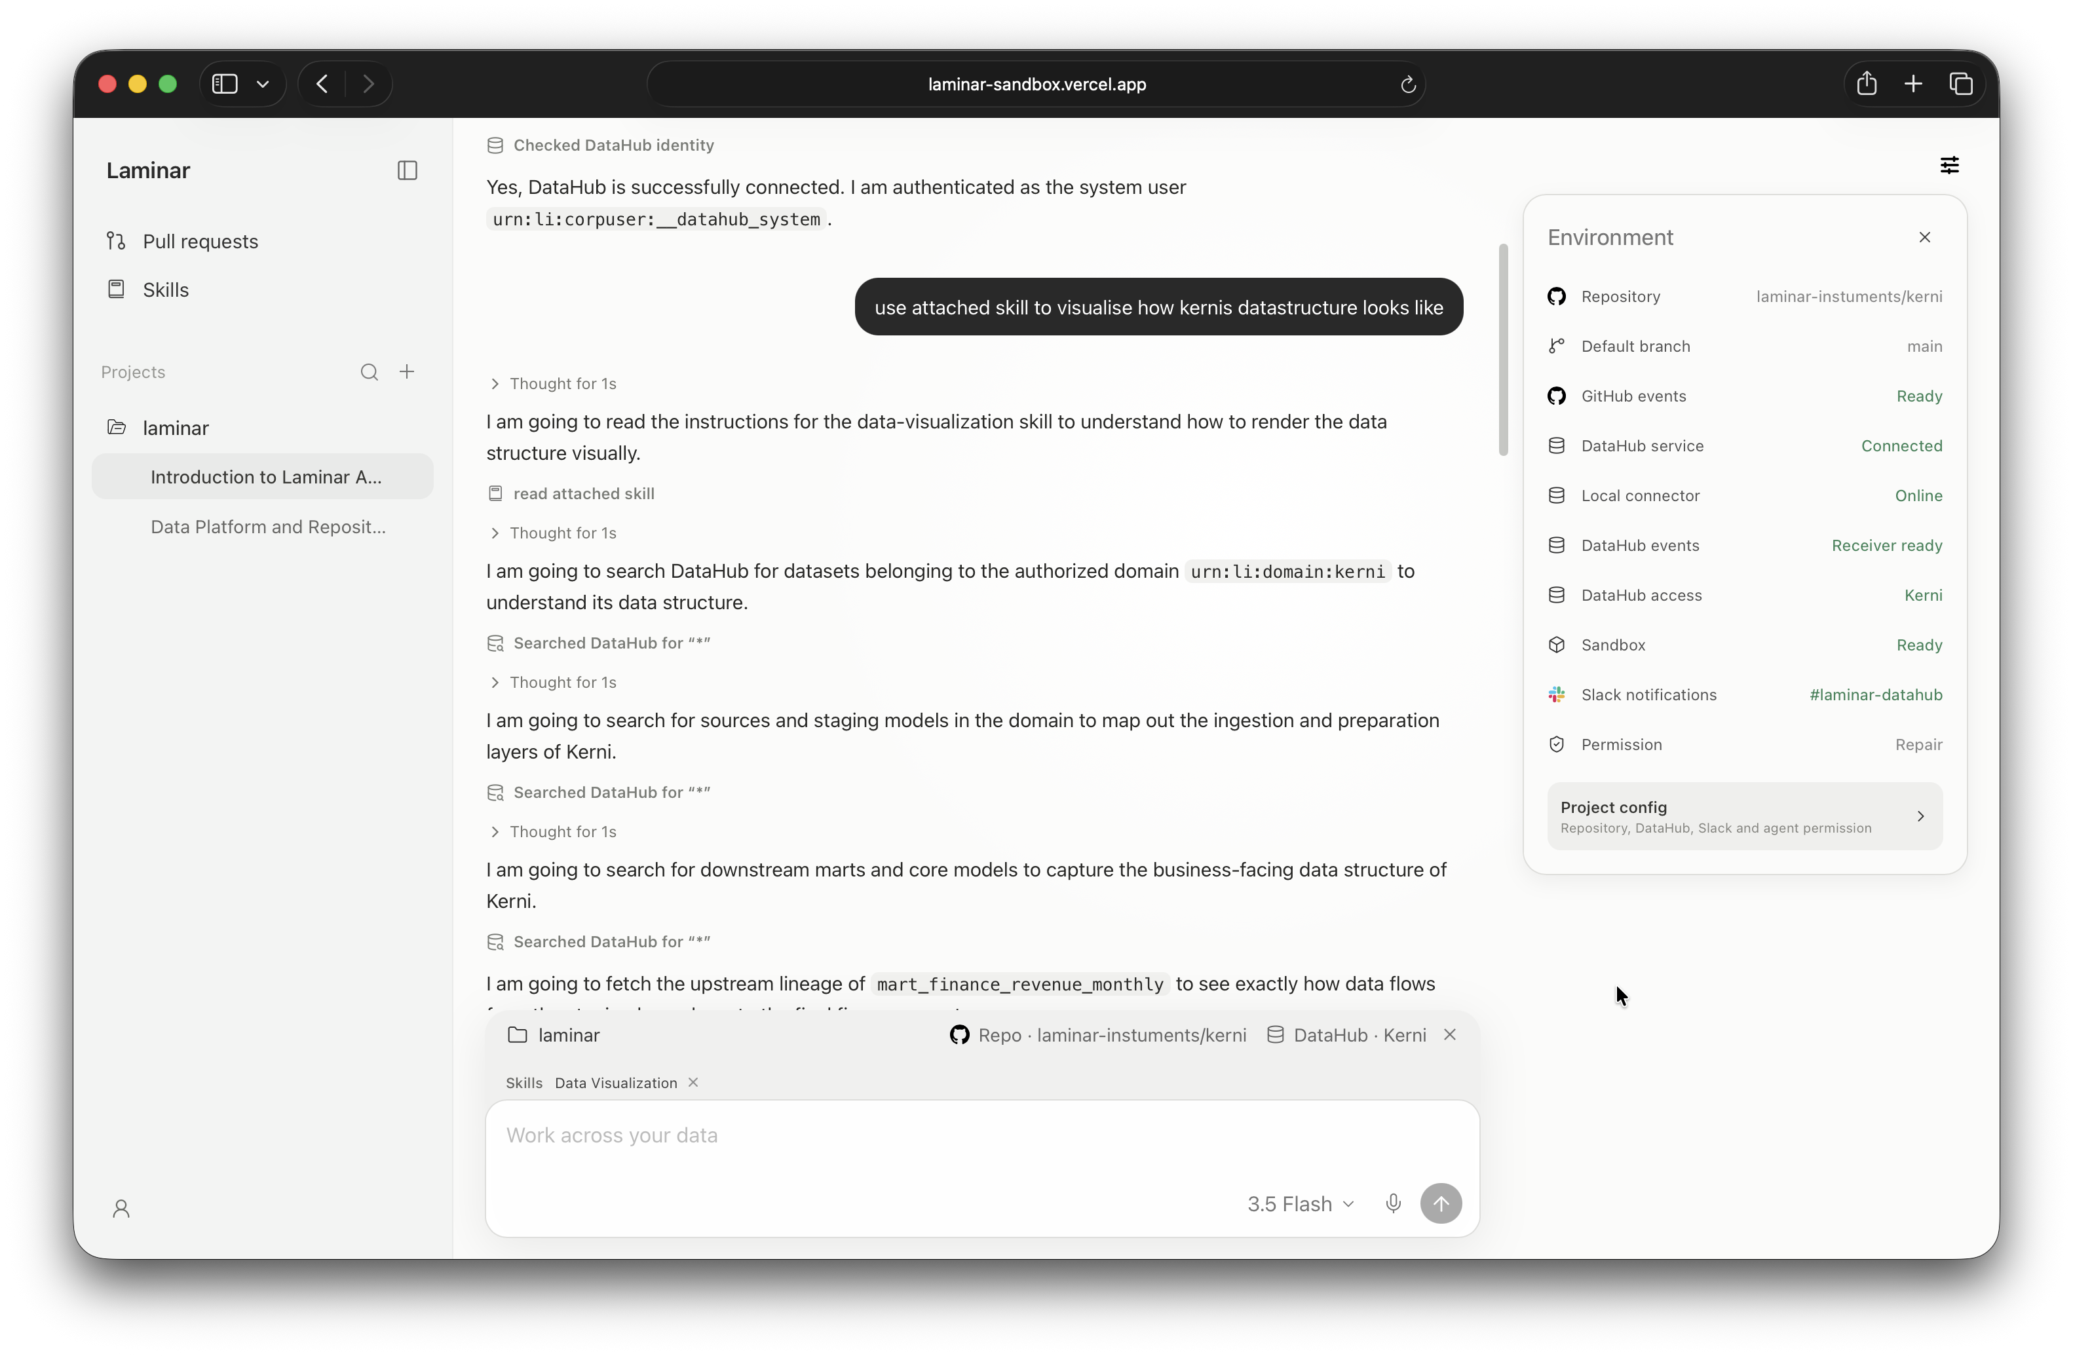
Task: Dismiss the DataHub · Kerni context
Action: point(1449,1034)
